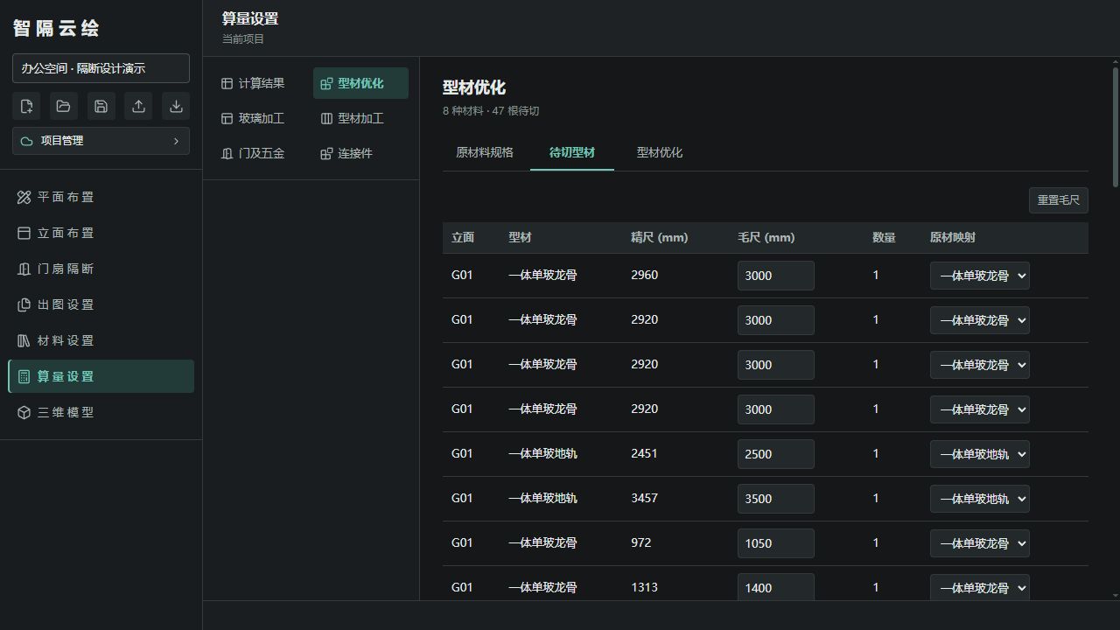
Task: Open 原材映射 dropdown in the 2451 row
Action: 979,454
